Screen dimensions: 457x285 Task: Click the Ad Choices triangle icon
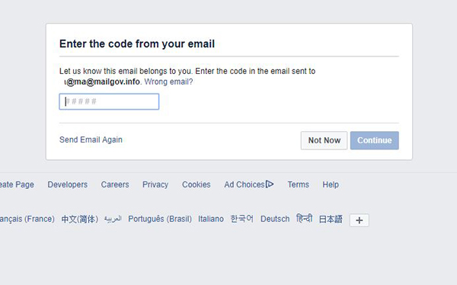point(270,184)
